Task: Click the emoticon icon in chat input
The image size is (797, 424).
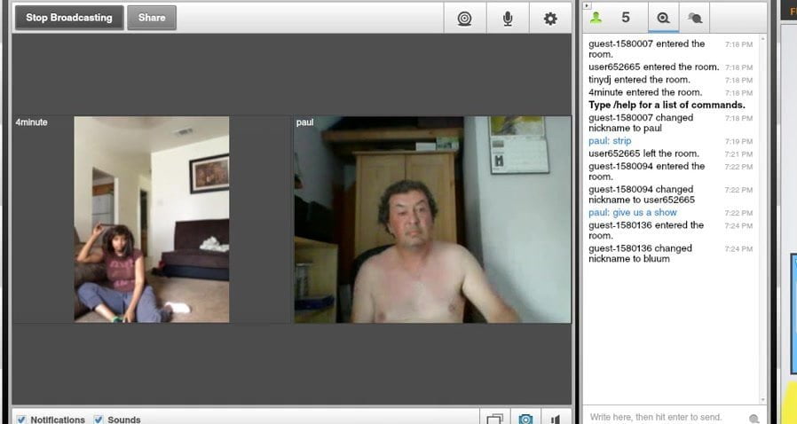Action: pyautogui.click(x=754, y=418)
